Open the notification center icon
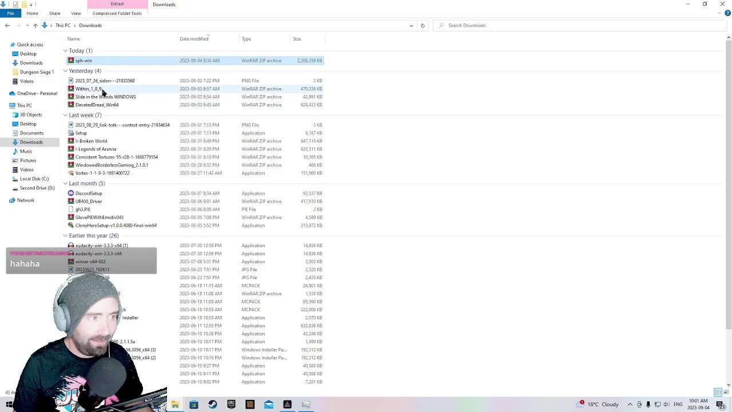 [721, 405]
